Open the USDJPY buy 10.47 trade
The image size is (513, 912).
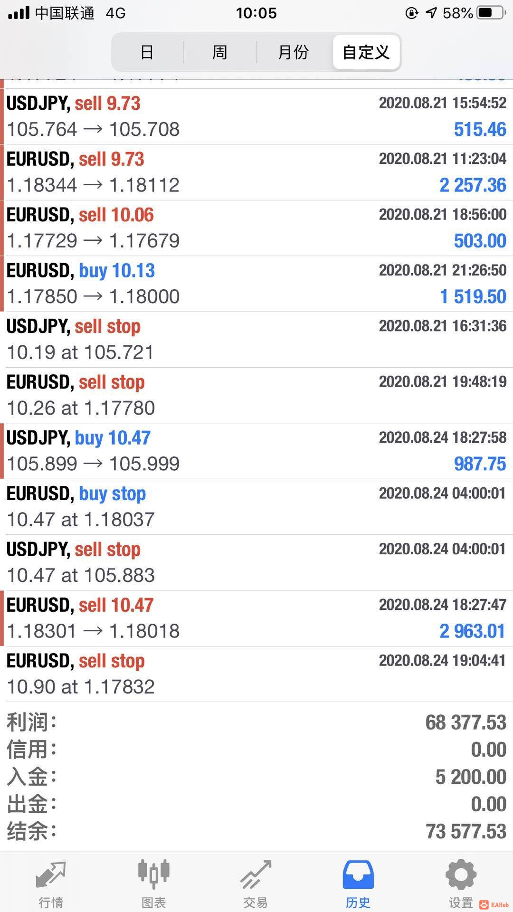pyautogui.click(x=256, y=451)
